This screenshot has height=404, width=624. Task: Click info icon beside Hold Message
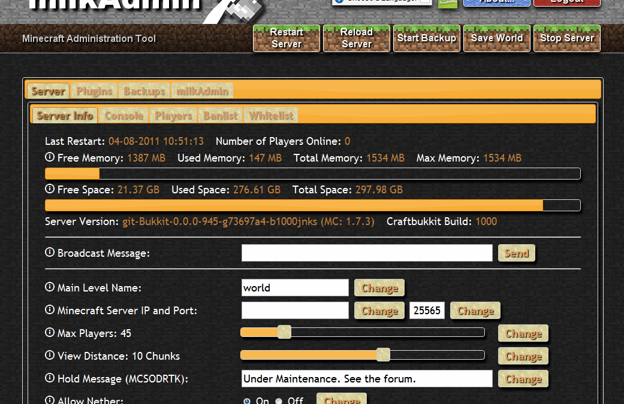(50, 378)
